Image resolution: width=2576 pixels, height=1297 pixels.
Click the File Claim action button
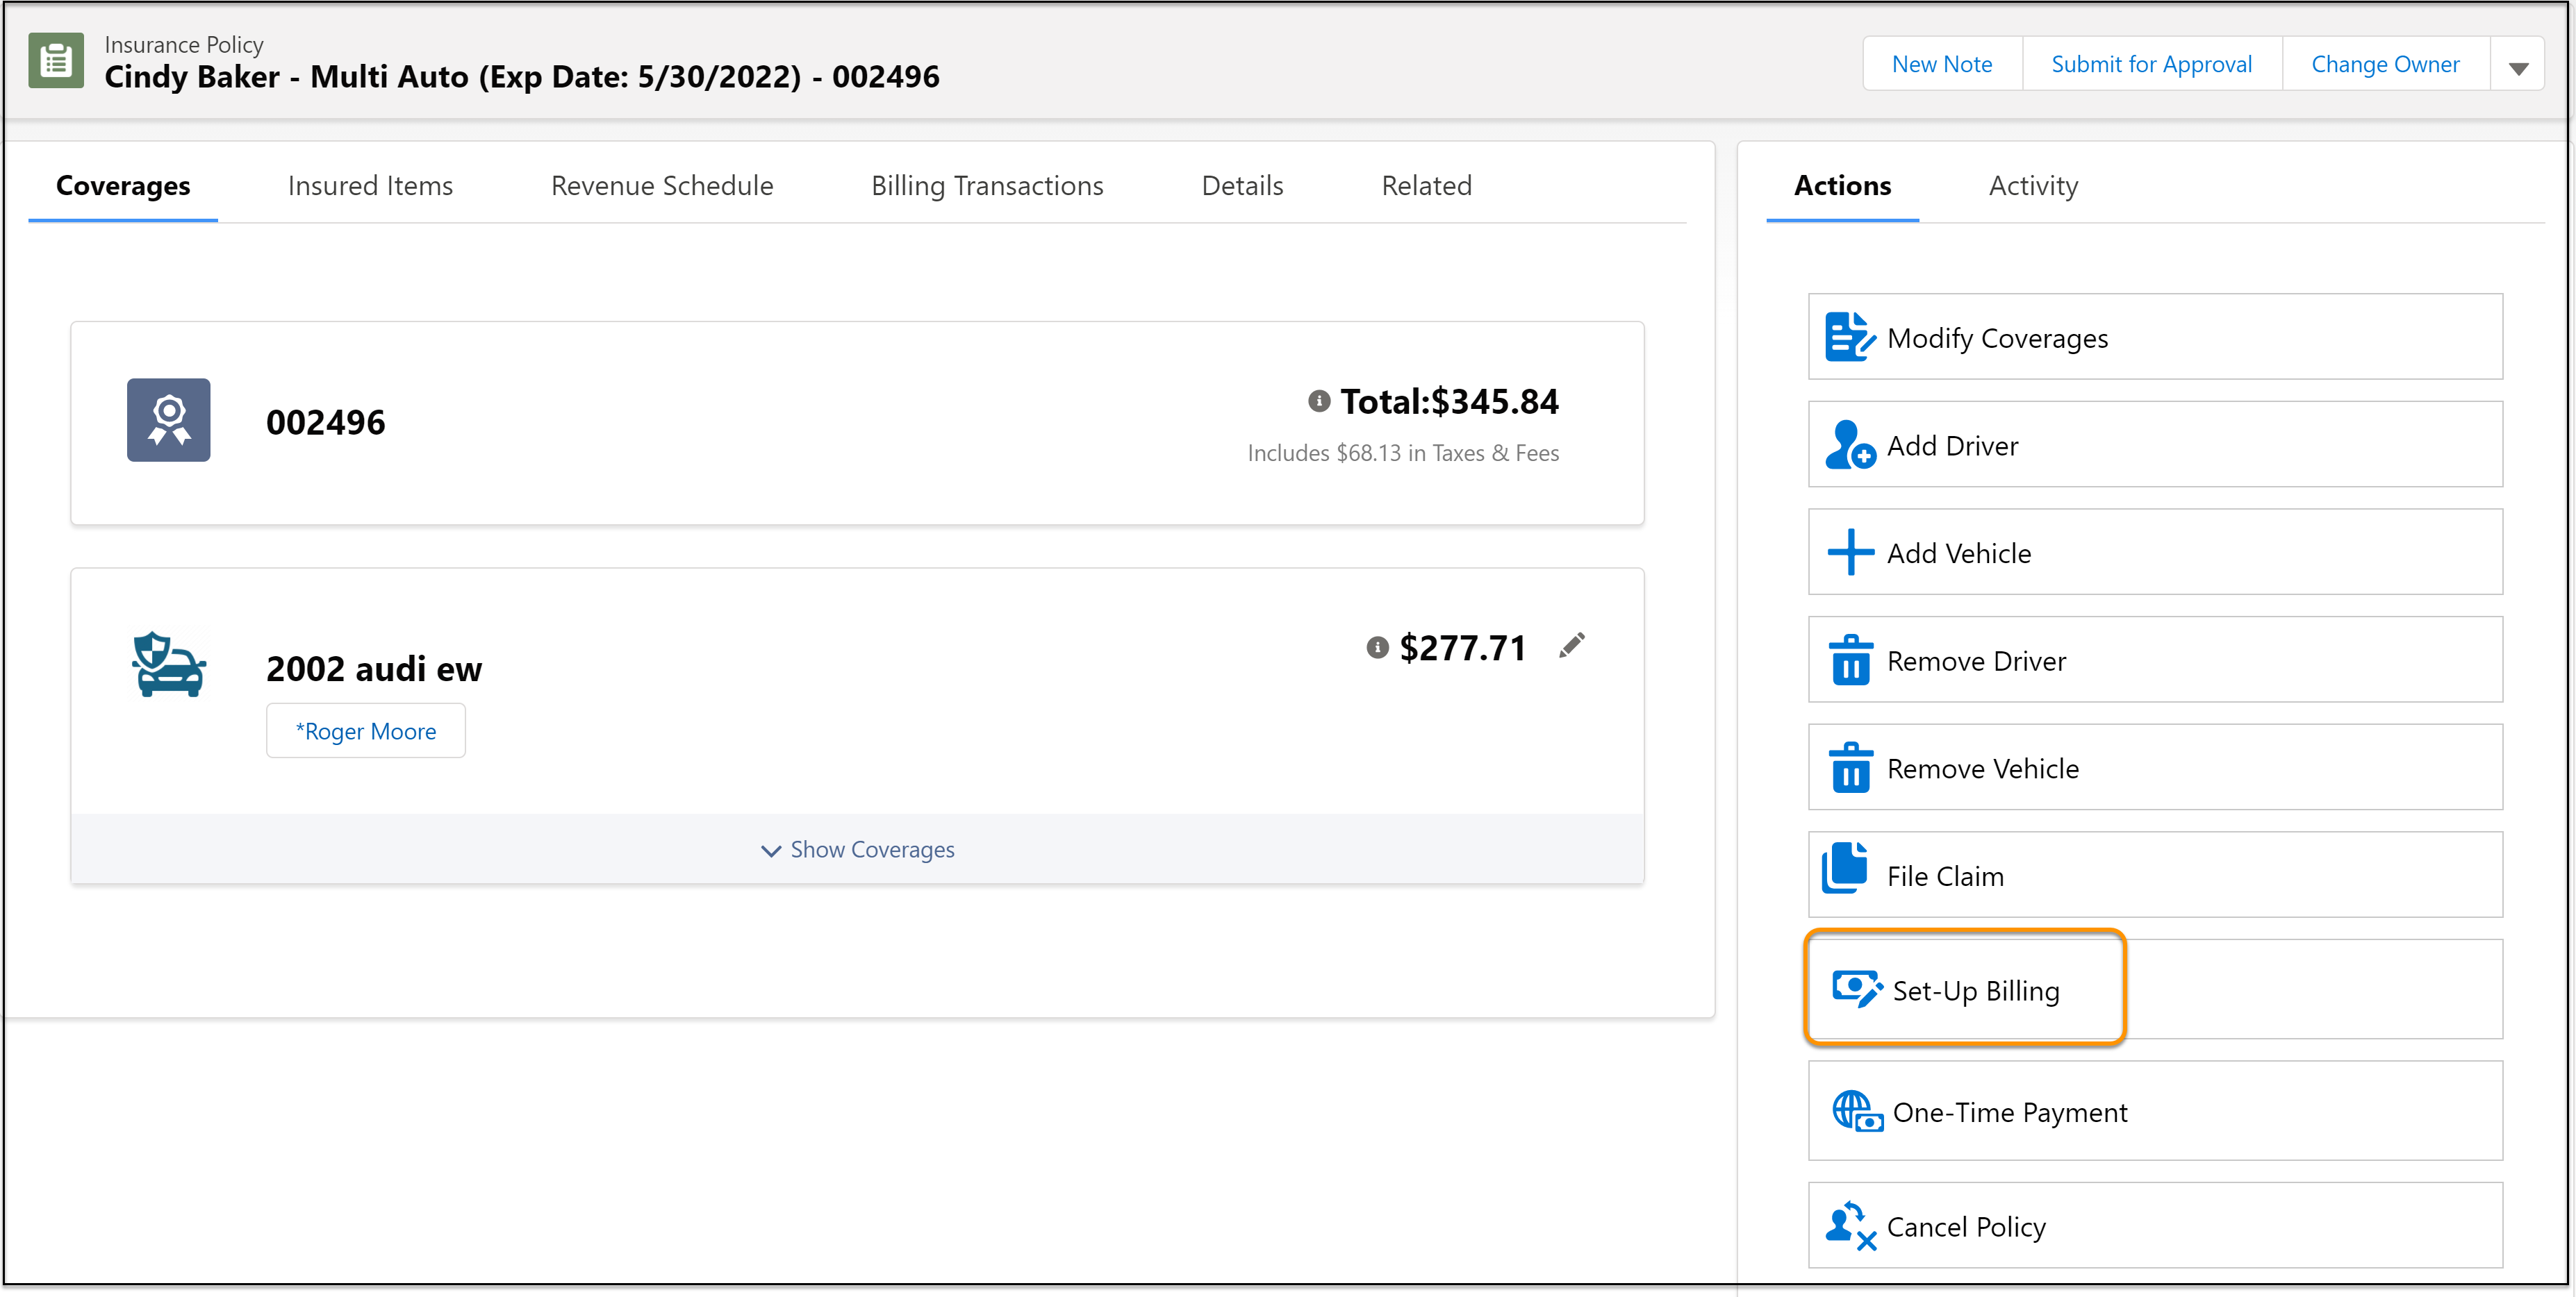click(x=2155, y=876)
